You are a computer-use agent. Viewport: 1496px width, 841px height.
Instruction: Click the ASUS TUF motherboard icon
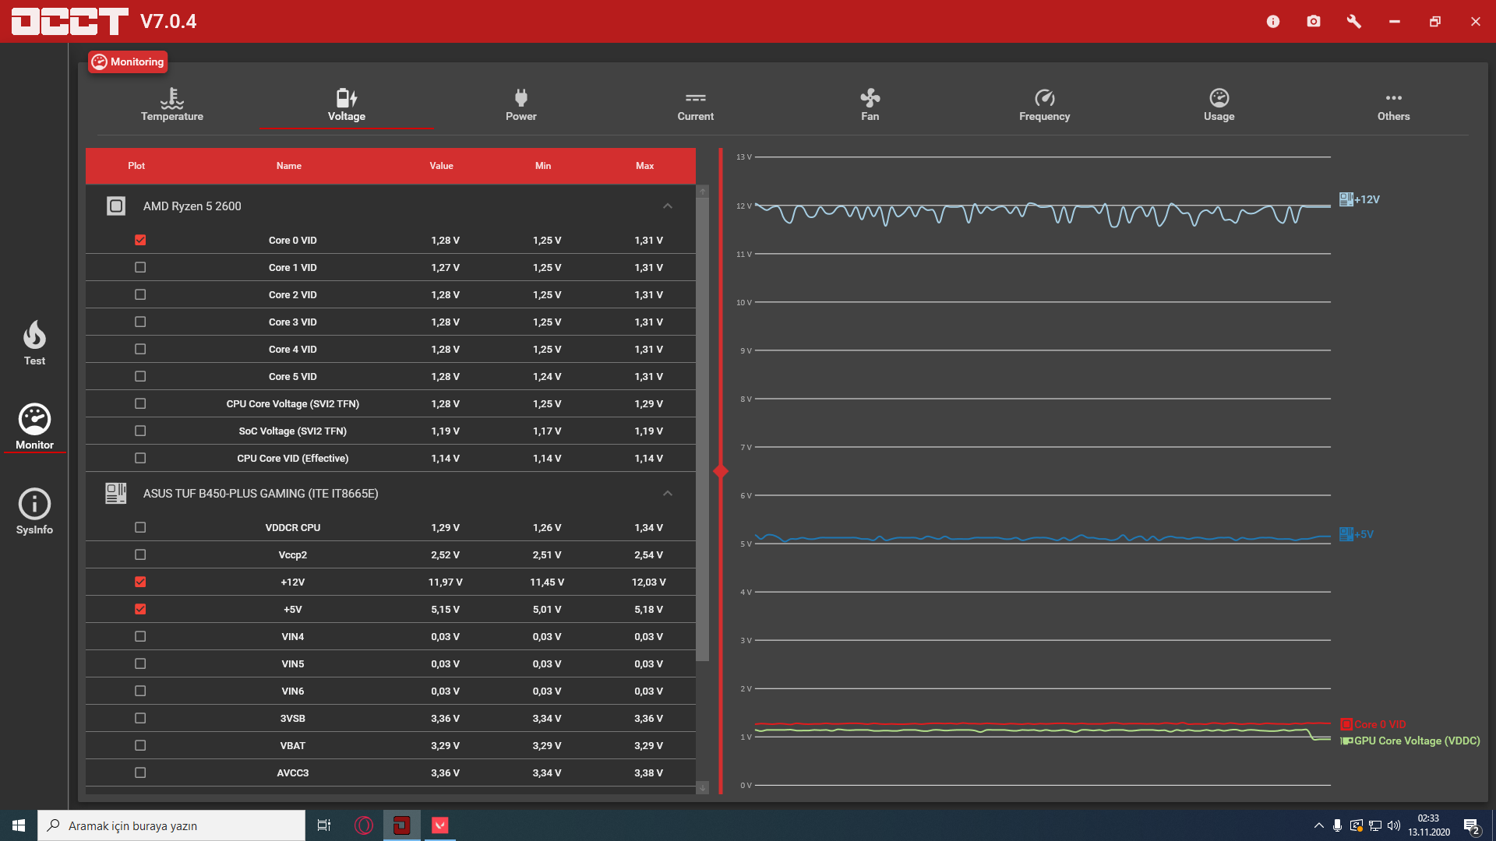pos(116,494)
